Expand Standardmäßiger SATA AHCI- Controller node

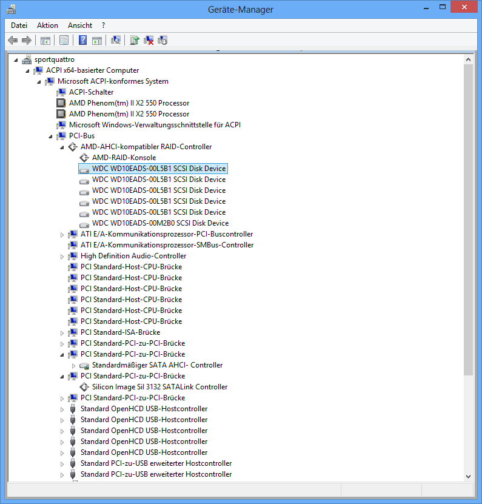[73, 366]
